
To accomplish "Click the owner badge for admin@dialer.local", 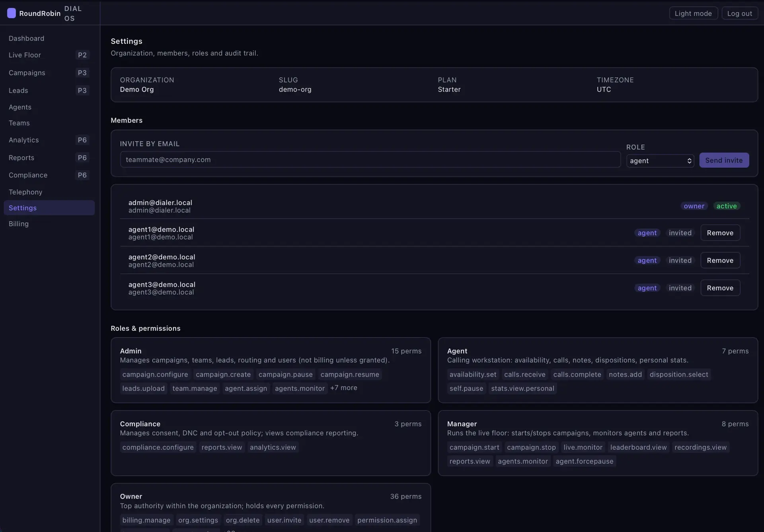I will click(694, 206).
